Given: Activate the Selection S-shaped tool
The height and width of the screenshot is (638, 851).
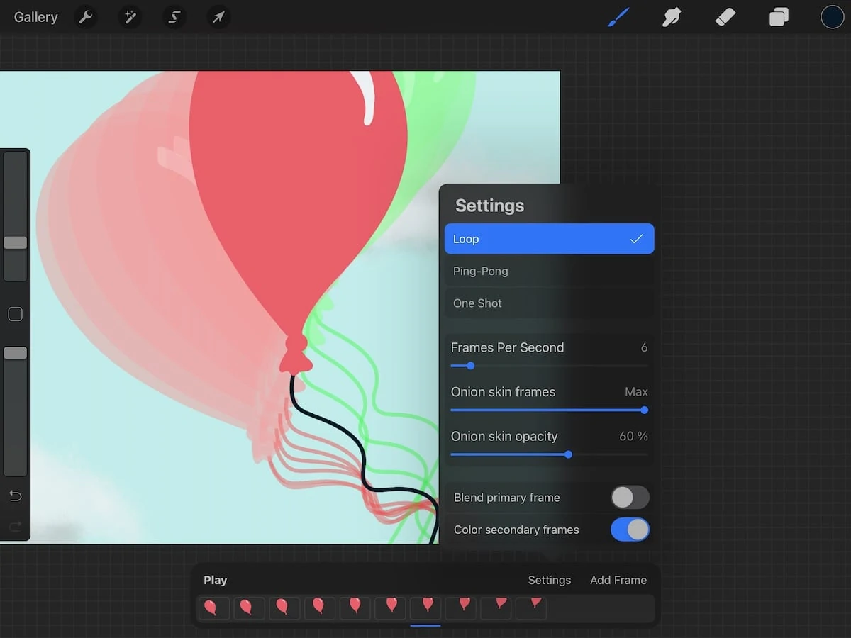Looking at the screenshot, I should coord(174,17).
